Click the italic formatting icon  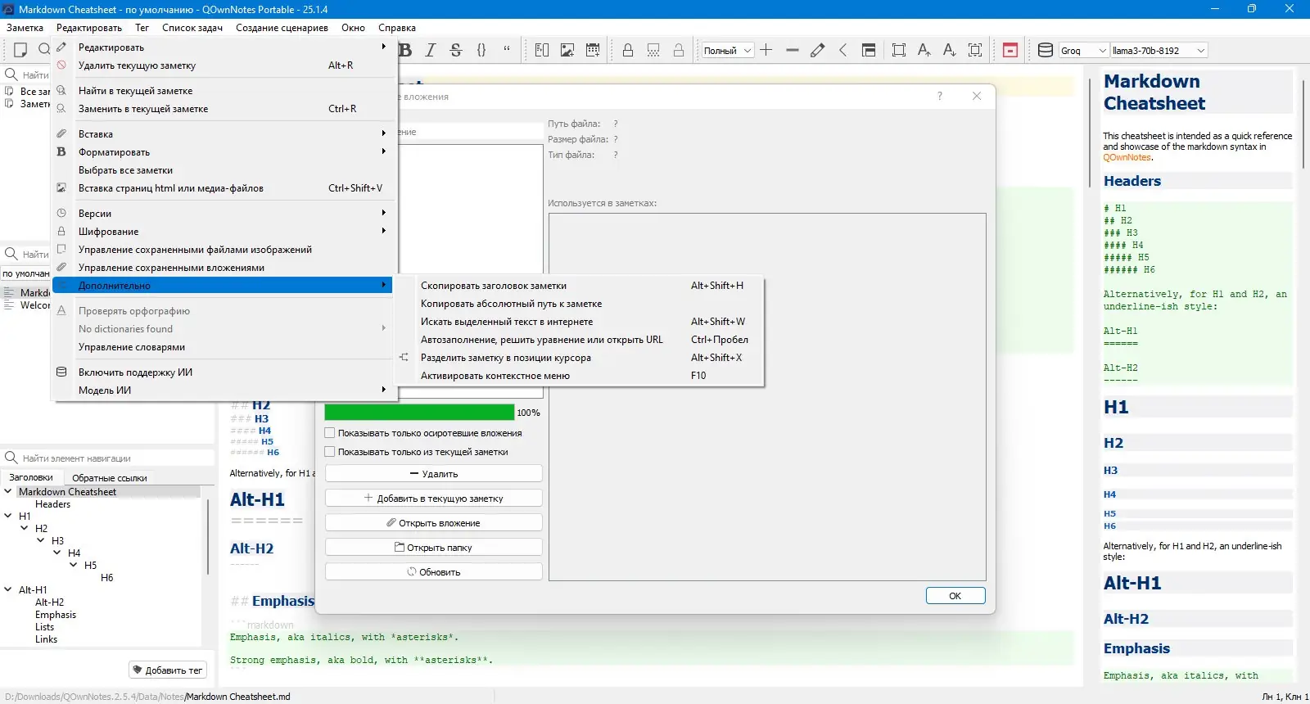point(431,50)
